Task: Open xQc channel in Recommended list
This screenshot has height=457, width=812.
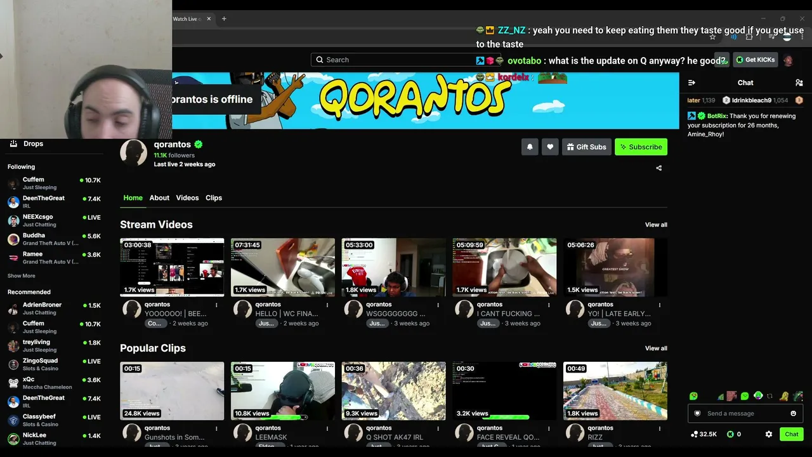Action: click(x=54, y=383)
